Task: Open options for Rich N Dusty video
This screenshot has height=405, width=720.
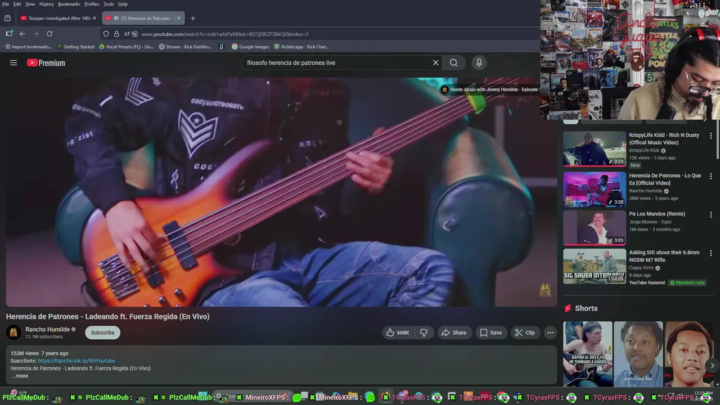Action: (711, 136)
